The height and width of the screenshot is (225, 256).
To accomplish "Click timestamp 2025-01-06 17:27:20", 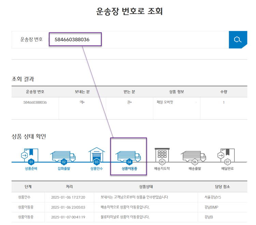I will tap(68, 197).
